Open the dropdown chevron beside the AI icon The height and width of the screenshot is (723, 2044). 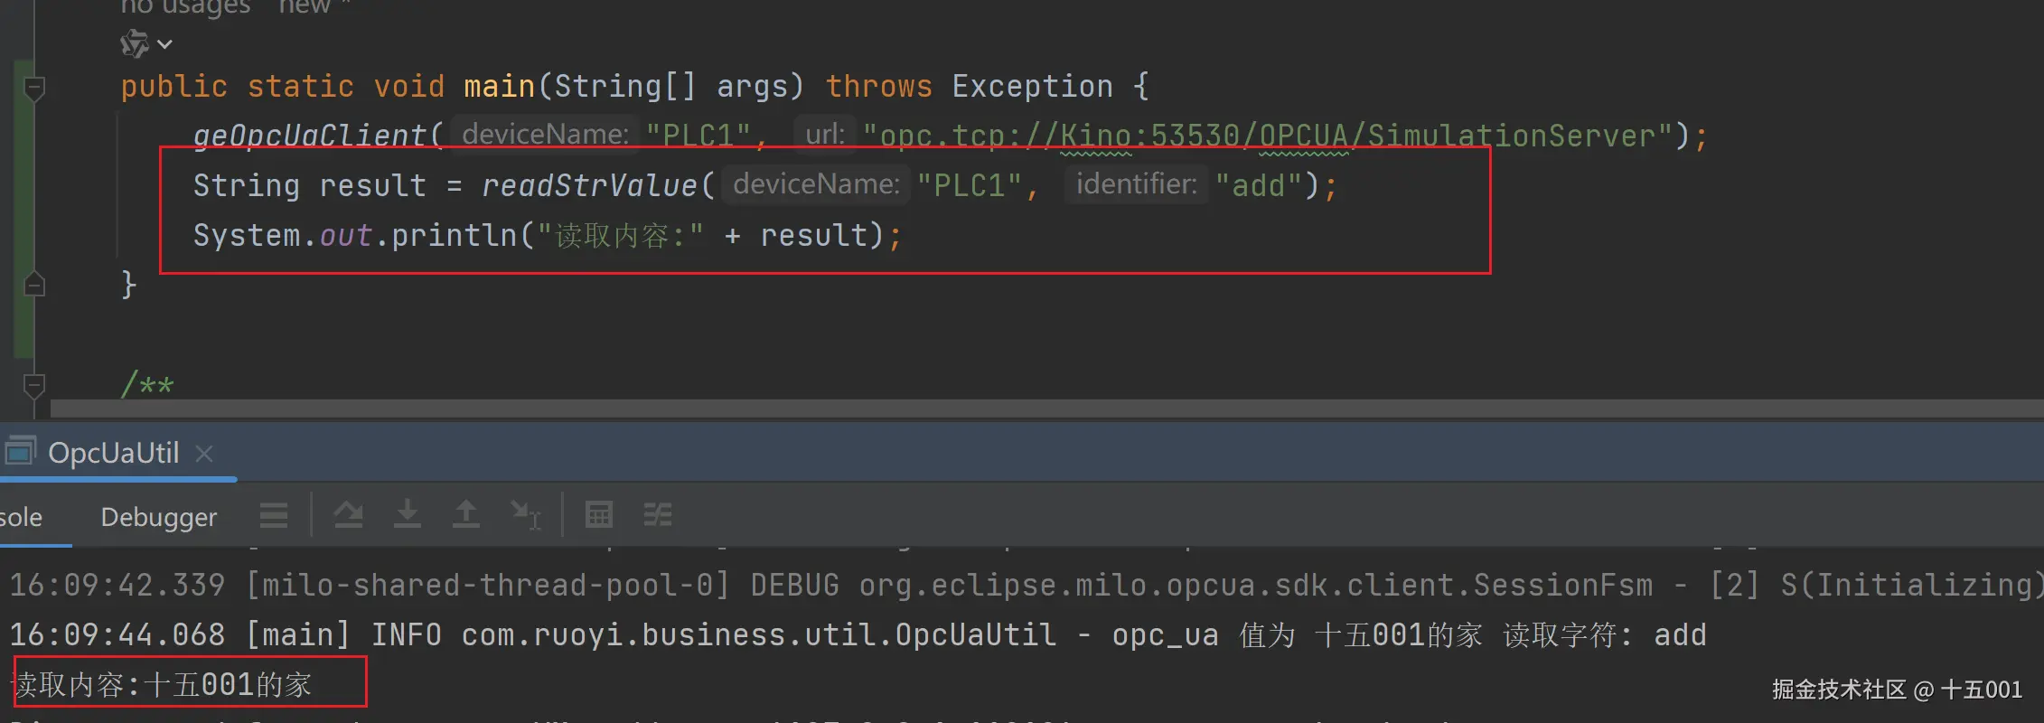(164, 43)
